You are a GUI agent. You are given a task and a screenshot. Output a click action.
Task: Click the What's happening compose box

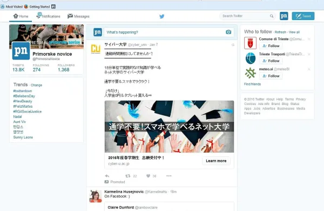(x=169, y=32)
